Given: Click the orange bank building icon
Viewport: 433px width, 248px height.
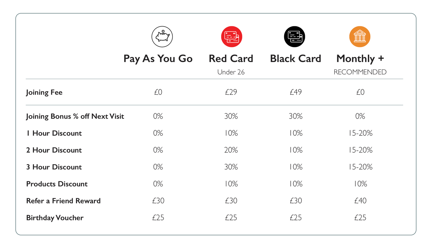Looking at the screenshot, I should tap(360, 37).
